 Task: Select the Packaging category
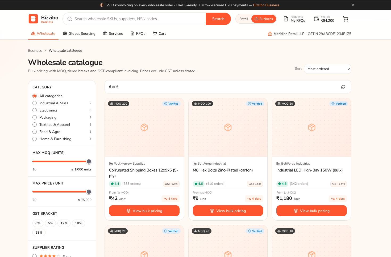(x=35, y=117)
